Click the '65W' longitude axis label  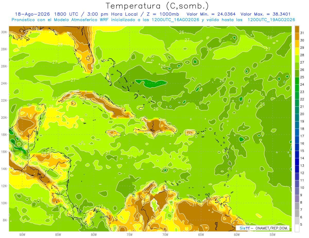pyautogui.click(x=201, y=234)
